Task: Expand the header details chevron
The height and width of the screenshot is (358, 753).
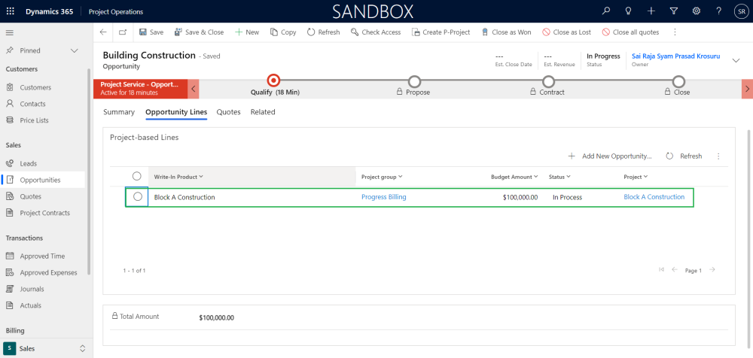Action: pos(736,60)
